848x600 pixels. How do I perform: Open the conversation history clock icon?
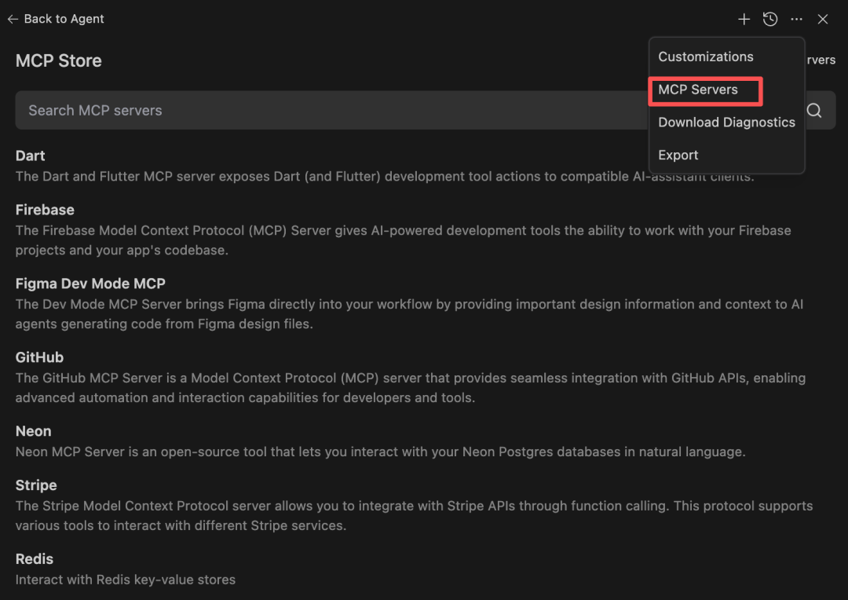(x=770, y=20)
